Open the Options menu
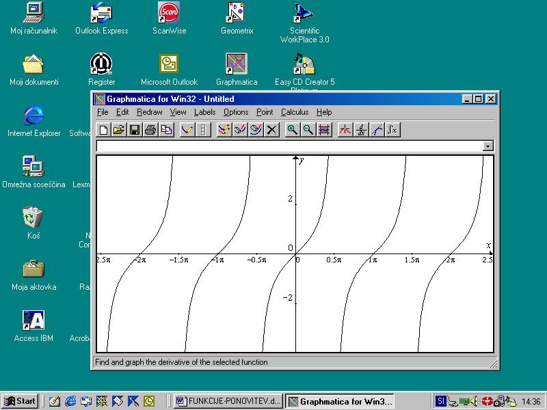Screen dimensions: 547x410 point(236,112)
